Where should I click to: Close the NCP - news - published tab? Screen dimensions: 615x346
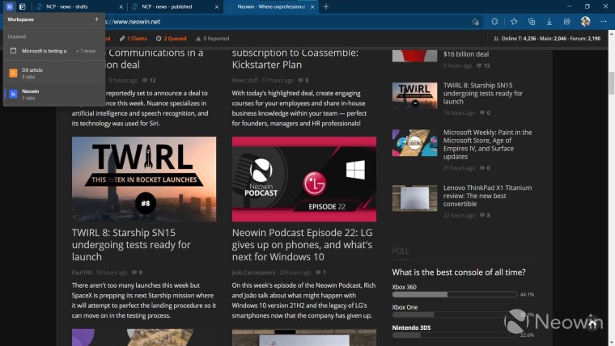[x=217, y=6]
